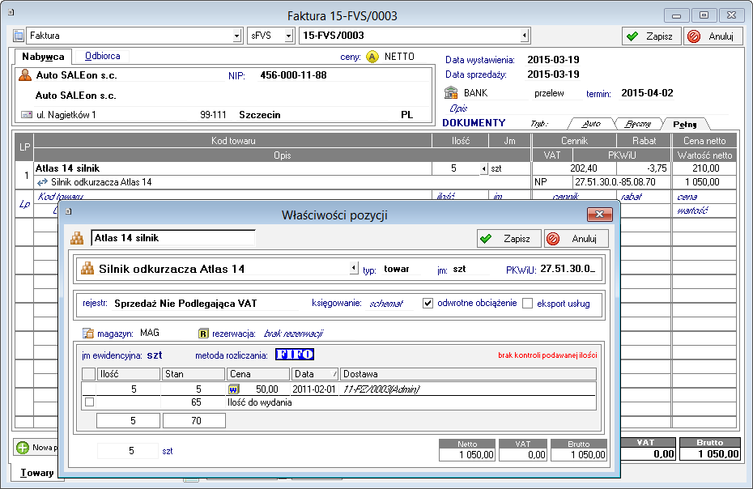This screenshot has height=489, width=753.
Task: Click the rejestr Sprzedaż Nie Podlegająca VAT value
Action: [185, 304]
